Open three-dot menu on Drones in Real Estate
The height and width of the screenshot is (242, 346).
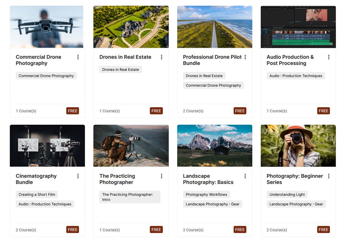click(162, 57)
